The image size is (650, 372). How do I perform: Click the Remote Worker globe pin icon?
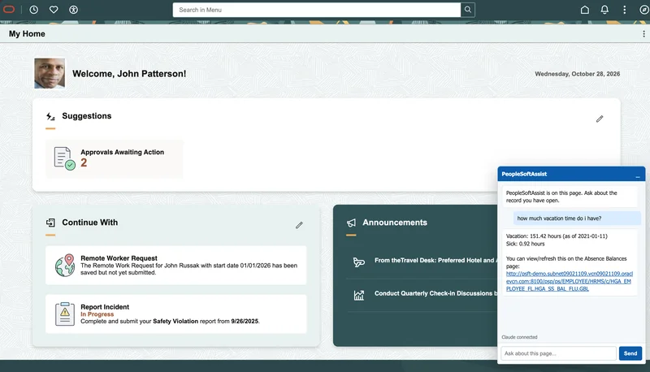click(65, 265)
